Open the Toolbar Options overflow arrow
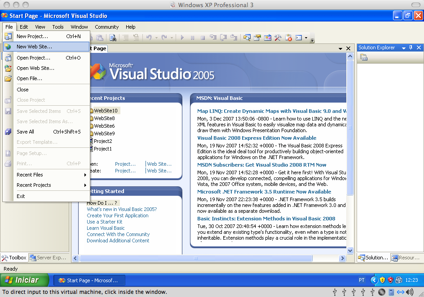 coord(312,40)
